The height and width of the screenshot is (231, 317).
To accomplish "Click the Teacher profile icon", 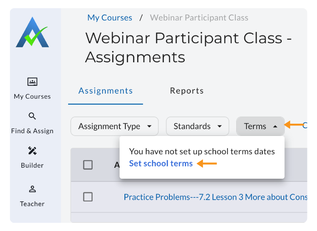I will pos(32,189).
